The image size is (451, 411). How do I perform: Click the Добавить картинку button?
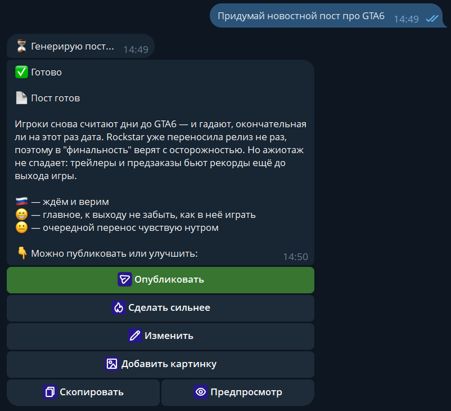pos(160,364)
